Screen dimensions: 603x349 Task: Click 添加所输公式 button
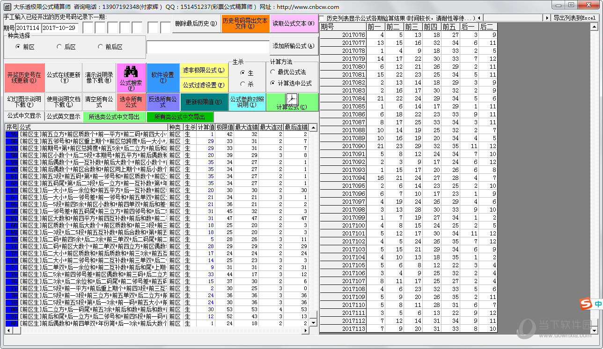click(294, 46)
